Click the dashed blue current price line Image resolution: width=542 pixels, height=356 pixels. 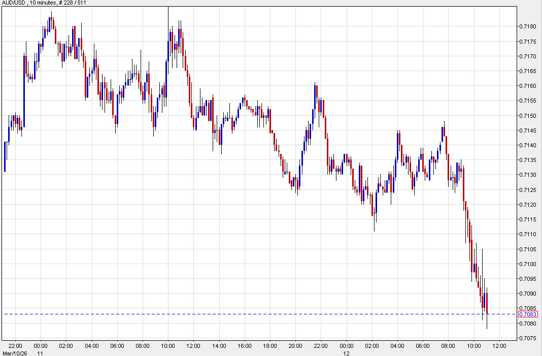[254, 314]
